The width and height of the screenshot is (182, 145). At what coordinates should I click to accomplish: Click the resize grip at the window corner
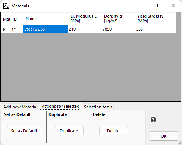180,142
